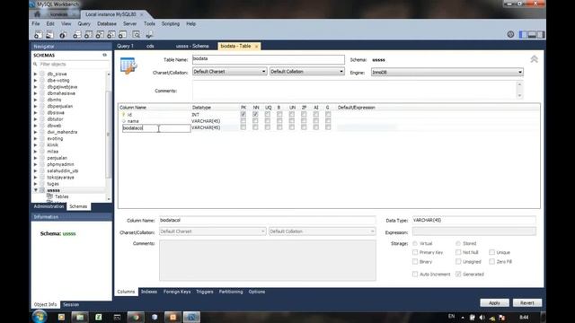Open the column Default Charset dropdown
The height and width of the screenshot is (323, 575).
tap(213, 231)
